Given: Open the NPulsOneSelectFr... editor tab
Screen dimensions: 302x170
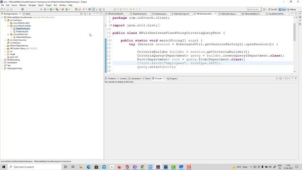Looking at the screenshot, I should click(x=116, y=14).
